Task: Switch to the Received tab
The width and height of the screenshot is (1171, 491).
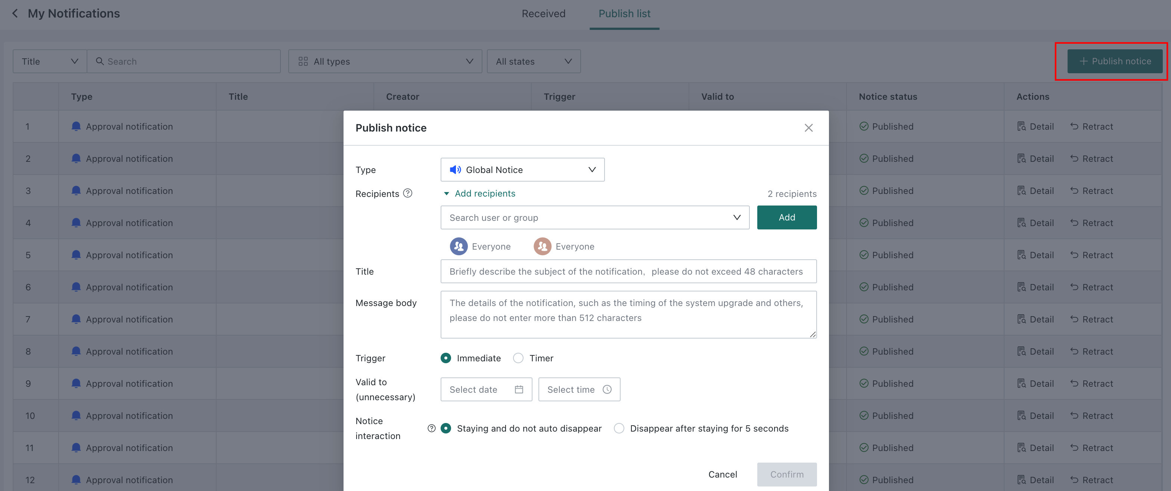Action: click(543, 14)
